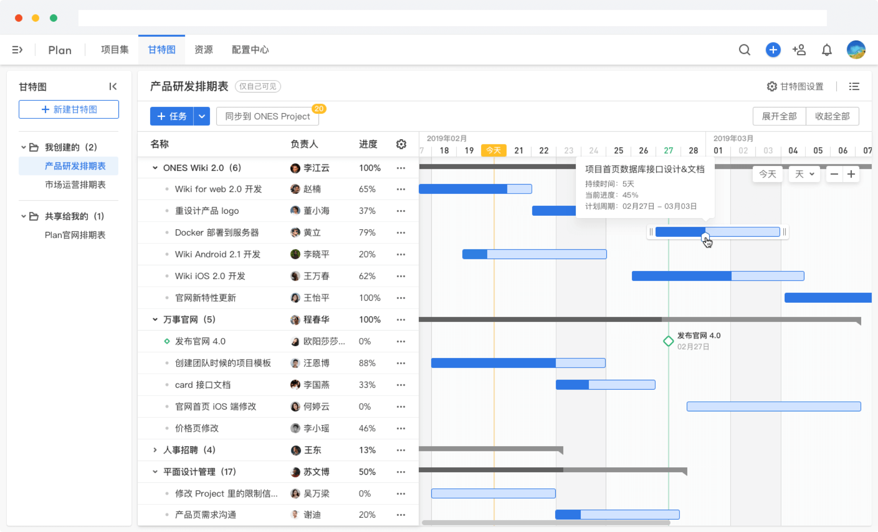Click the blue plus create icon
Screen dimensions: 878x532
pos(773,50)
